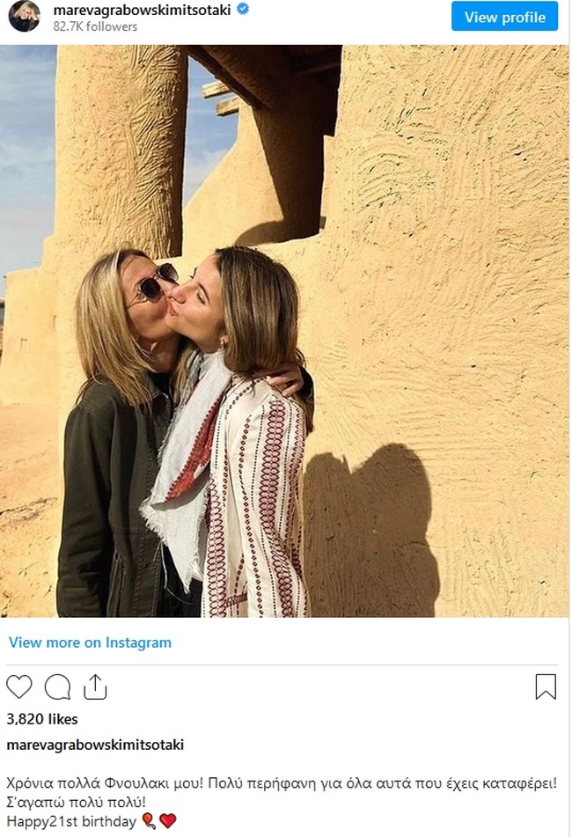Image resolution: width=572 pixels, height=837 pixels.
Task: Click the balloon emoji in caption
Action: tap(149, 821)
